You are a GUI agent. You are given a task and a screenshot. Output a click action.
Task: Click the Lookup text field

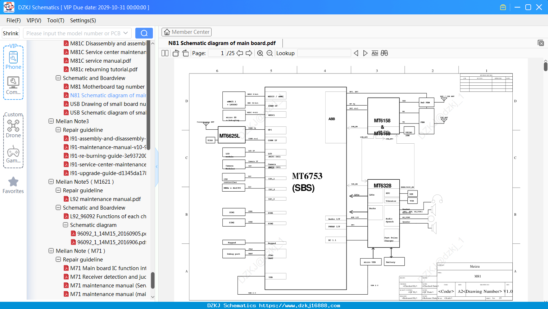(324, 53)
